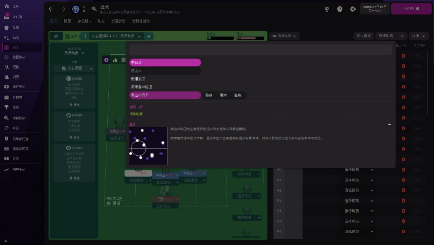The image size is (435, 245).
Task: Click the purple continue button
Action: (411, 9)
